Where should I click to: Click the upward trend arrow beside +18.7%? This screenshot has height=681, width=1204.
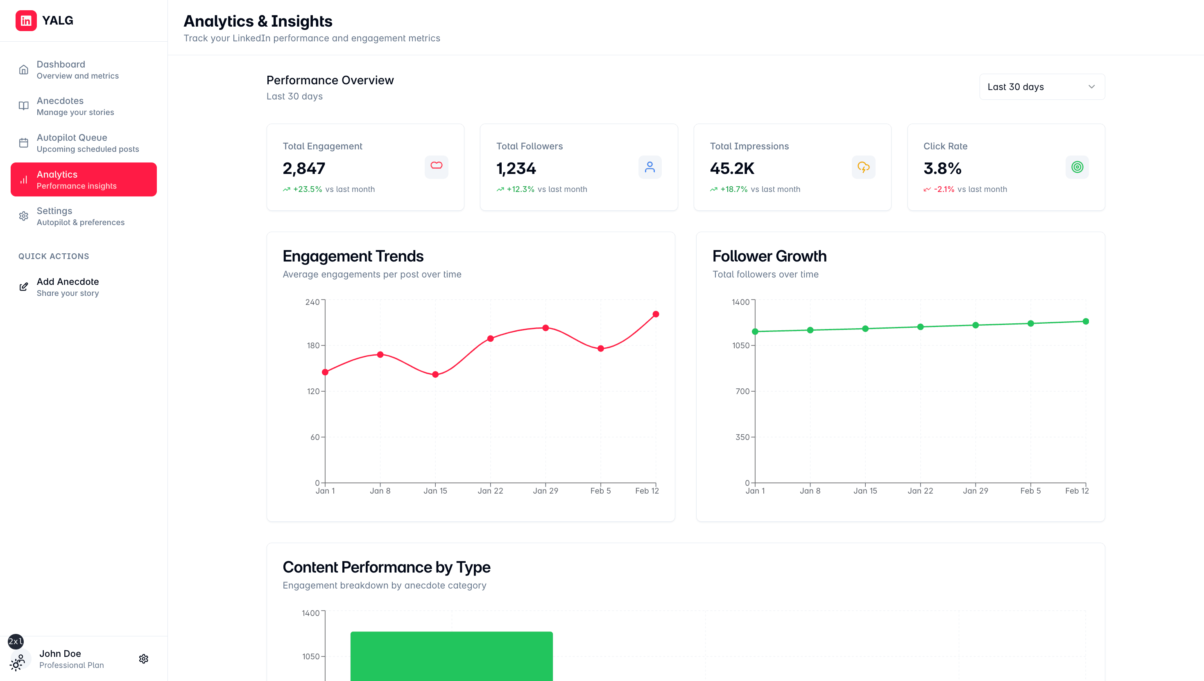tap(714, 189)
